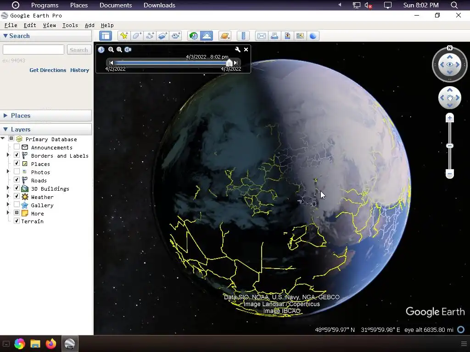The width and height of the screenshot is (470, 352).
Task: Click zoom out minus button
Action: coord(450,174)
